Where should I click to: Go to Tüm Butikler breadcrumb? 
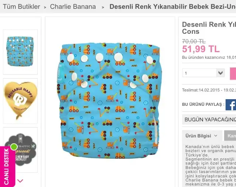tap(21, 7)
